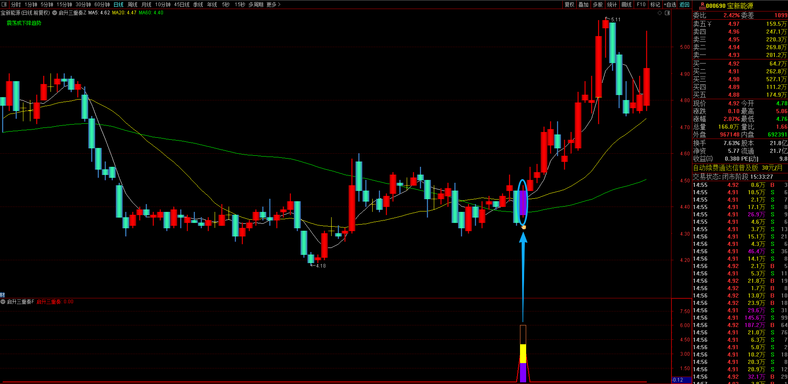This screenshot has width=788, height=384.
Task: Click the 自动续费通达信普及版 subscription link
Action: (738, 168)
